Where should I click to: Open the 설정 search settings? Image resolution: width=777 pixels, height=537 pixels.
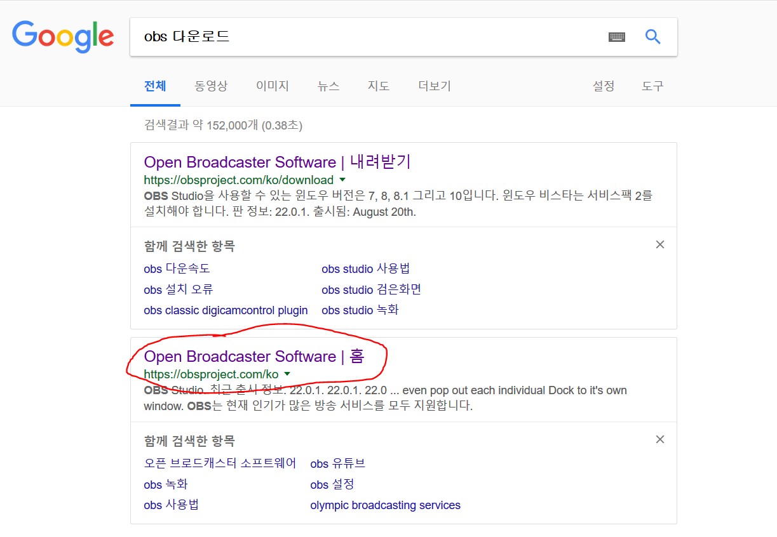(602, 86)
